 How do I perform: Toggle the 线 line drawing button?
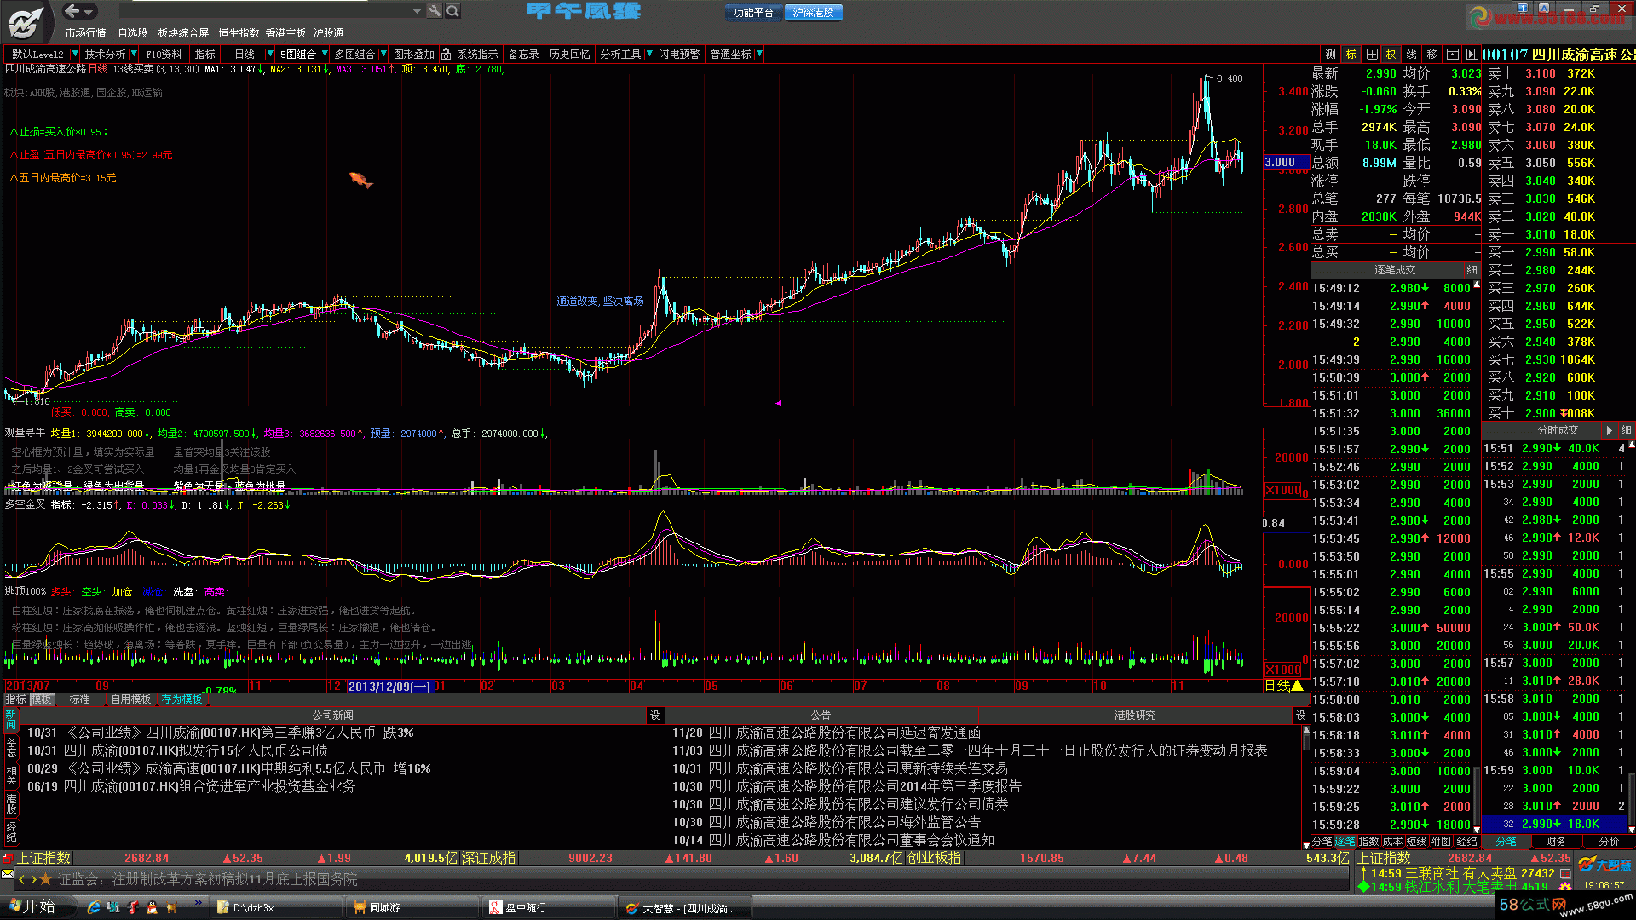tap(1411, 54)
